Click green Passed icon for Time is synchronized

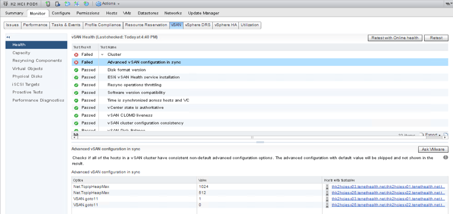pyautogui.click(x=76, y=100)
